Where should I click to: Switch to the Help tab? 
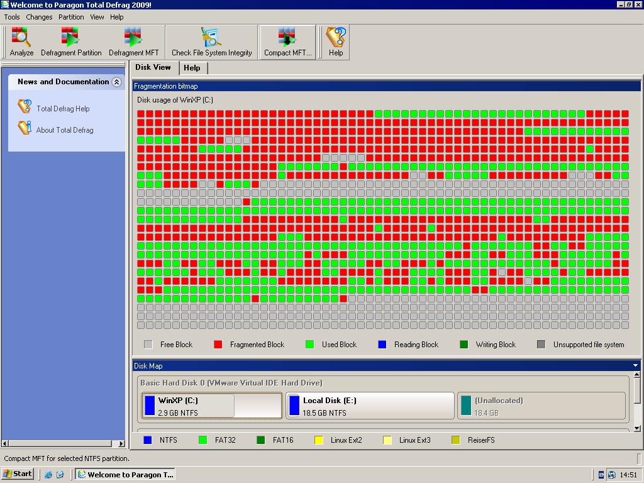192,68
